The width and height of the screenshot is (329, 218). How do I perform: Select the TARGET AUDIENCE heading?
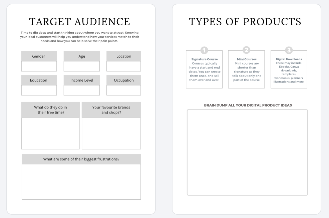click(x=79, y=22)
